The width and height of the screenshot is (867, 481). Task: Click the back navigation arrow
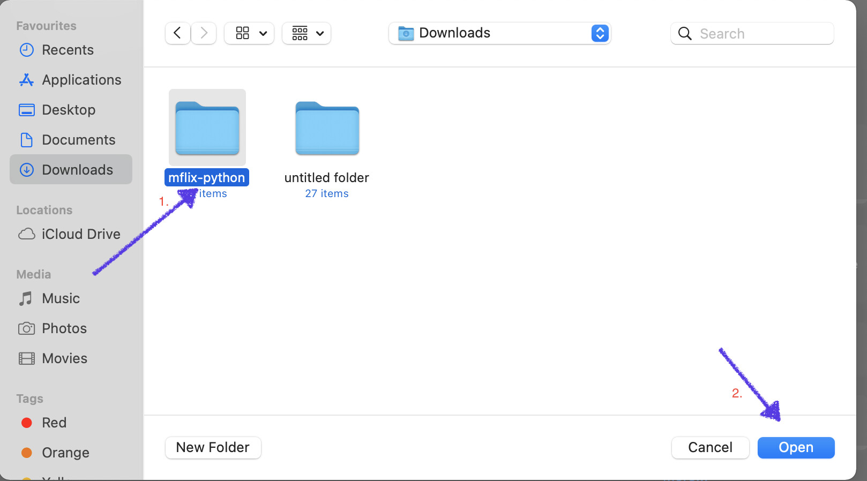pos(177,33)
